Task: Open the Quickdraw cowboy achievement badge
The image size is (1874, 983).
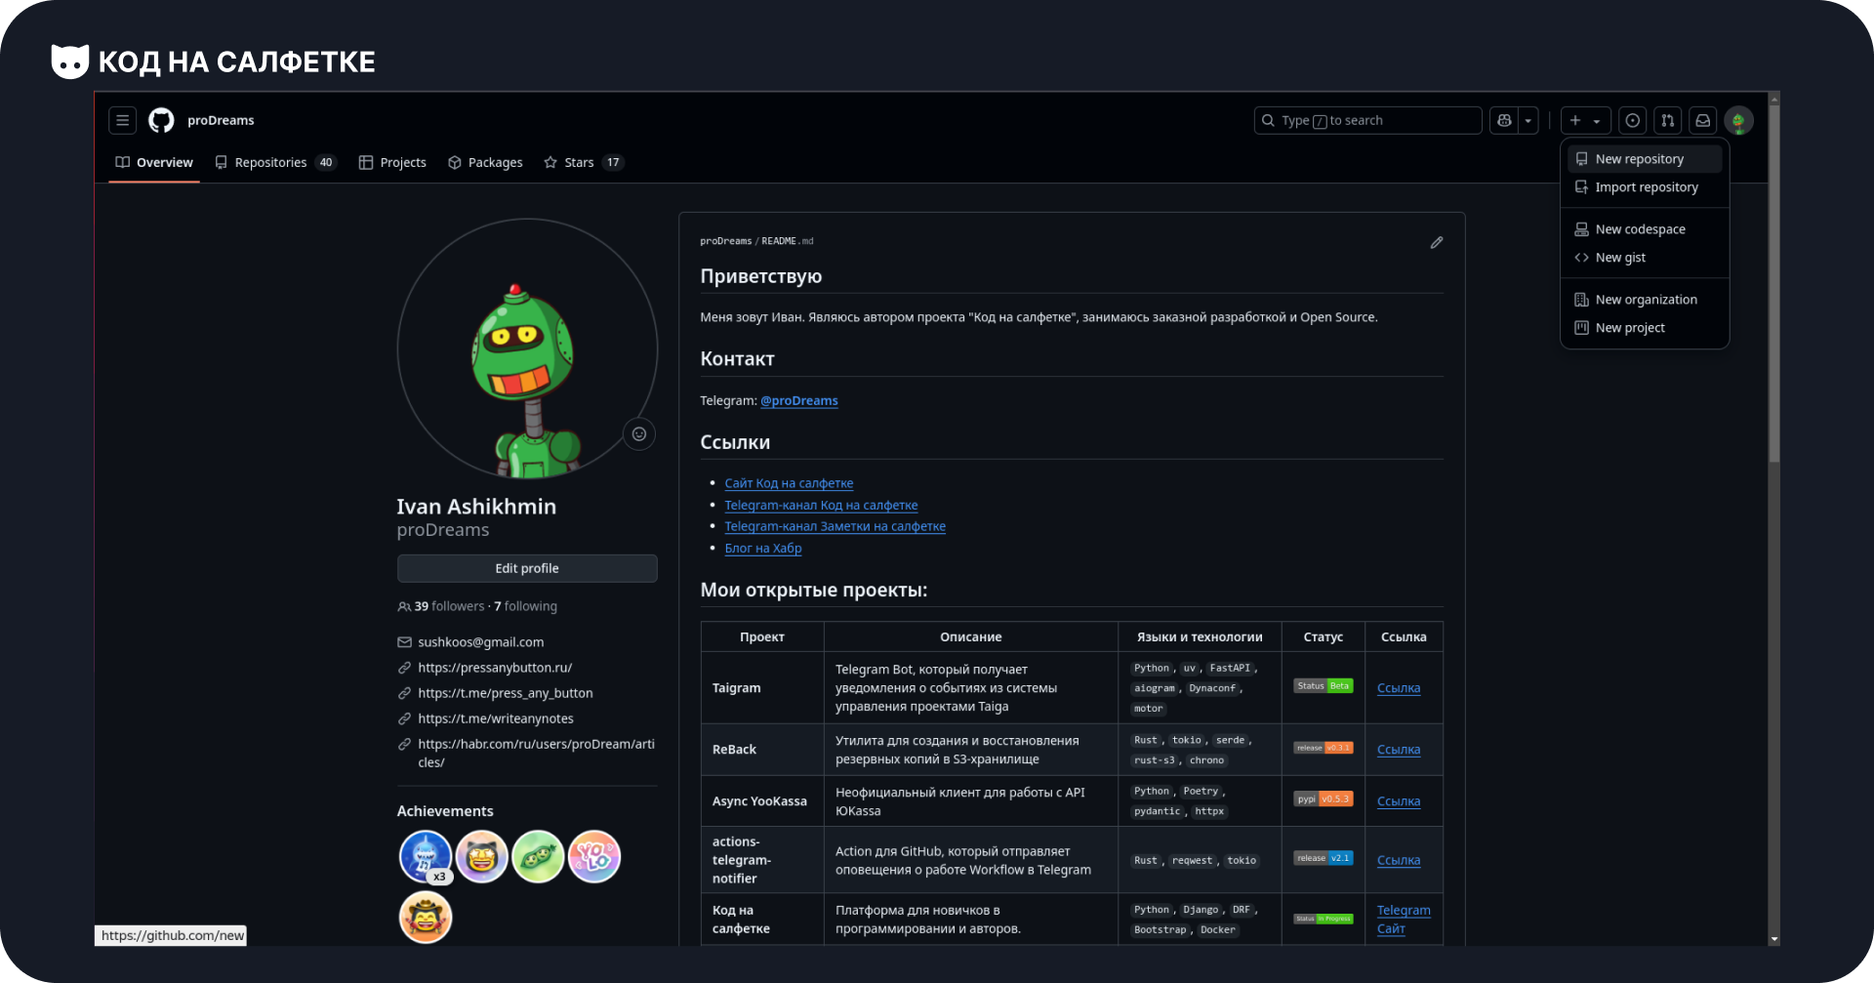Action: click(x=426, y=917)
